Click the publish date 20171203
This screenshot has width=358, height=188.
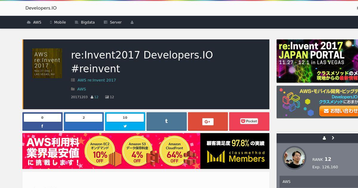point(79,97)
